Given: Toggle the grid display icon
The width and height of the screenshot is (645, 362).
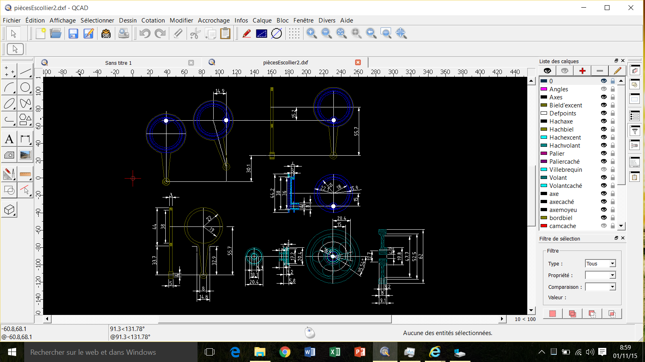Looking at the screenshot, I should point(294,34).
